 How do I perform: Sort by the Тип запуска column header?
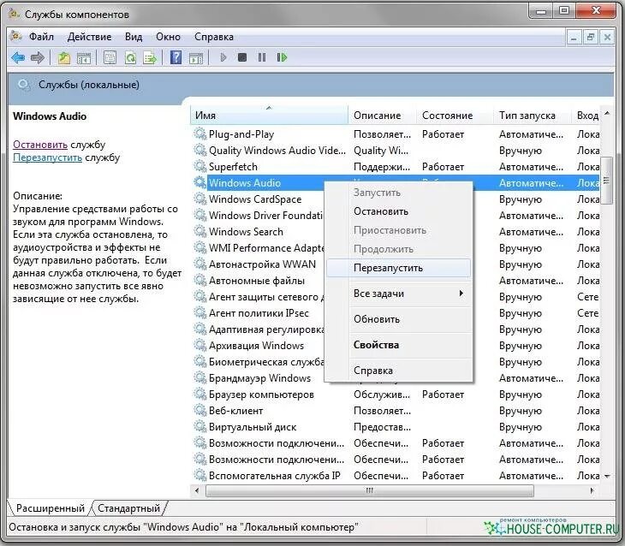point(533,116)
